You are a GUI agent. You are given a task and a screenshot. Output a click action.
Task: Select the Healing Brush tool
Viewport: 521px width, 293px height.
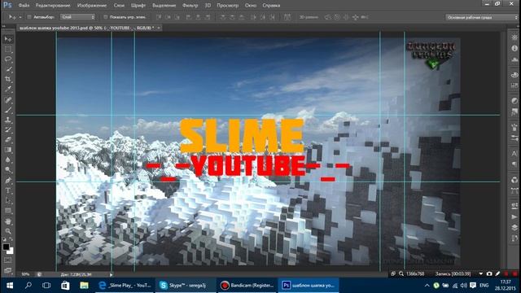(x=8, y=100)
